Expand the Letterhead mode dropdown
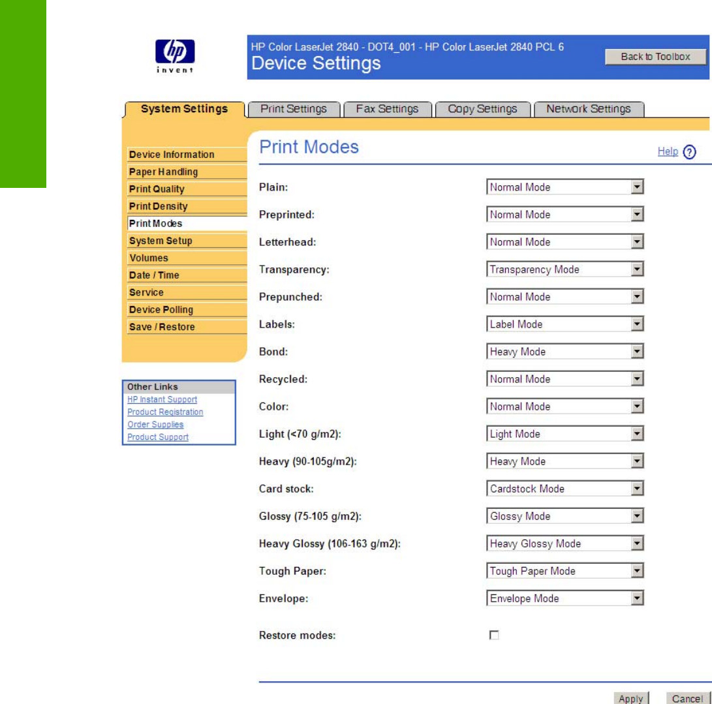This screenshot has height=704, width=712. point(565,242)
